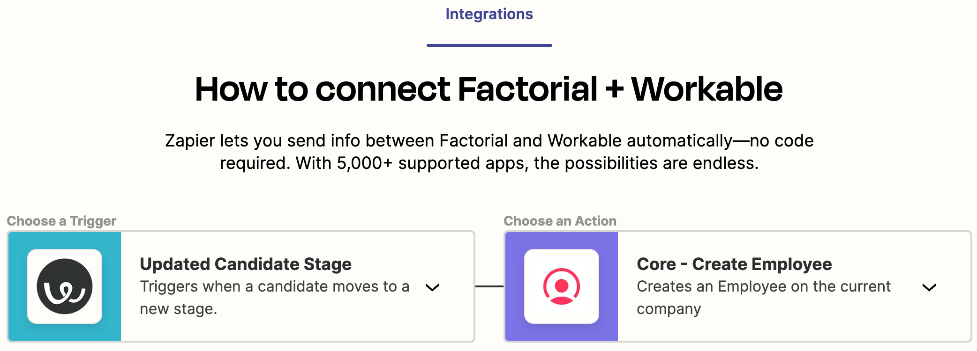Click the underline beneath Integrations tab
Screen dimensions: 977x351
[x=489, y=45]
